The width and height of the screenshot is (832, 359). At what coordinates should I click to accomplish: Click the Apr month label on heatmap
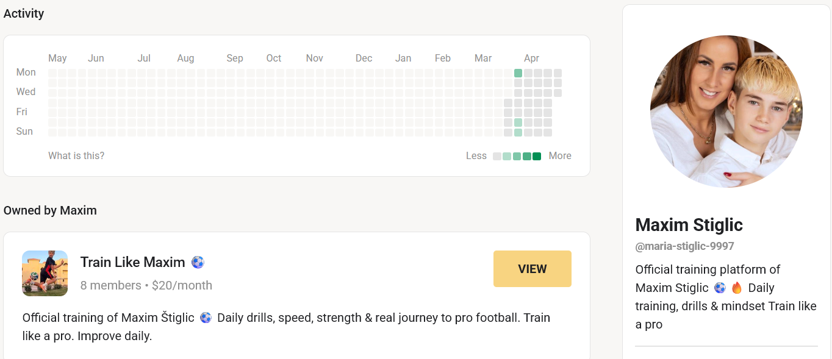pos(531,58)
